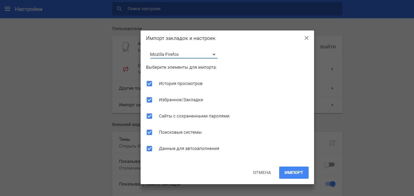Image resolution: width=414 pixels, height=196 pixels.
Task: Open the Mozilla Firefox browser dropdown
Action: pyautogui.click(x=183, y=55)
